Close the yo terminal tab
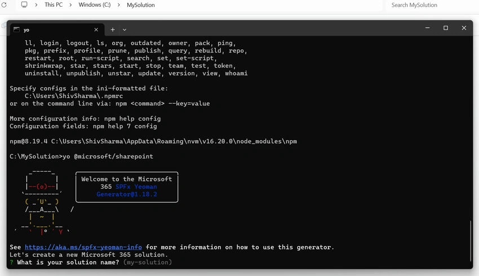This screenshot has width=479, height=276. tap(96, 30)
